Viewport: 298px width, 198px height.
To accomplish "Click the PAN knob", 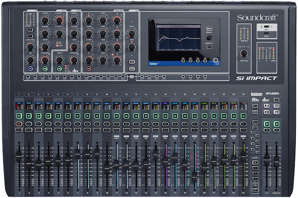I will coord(131,47).
